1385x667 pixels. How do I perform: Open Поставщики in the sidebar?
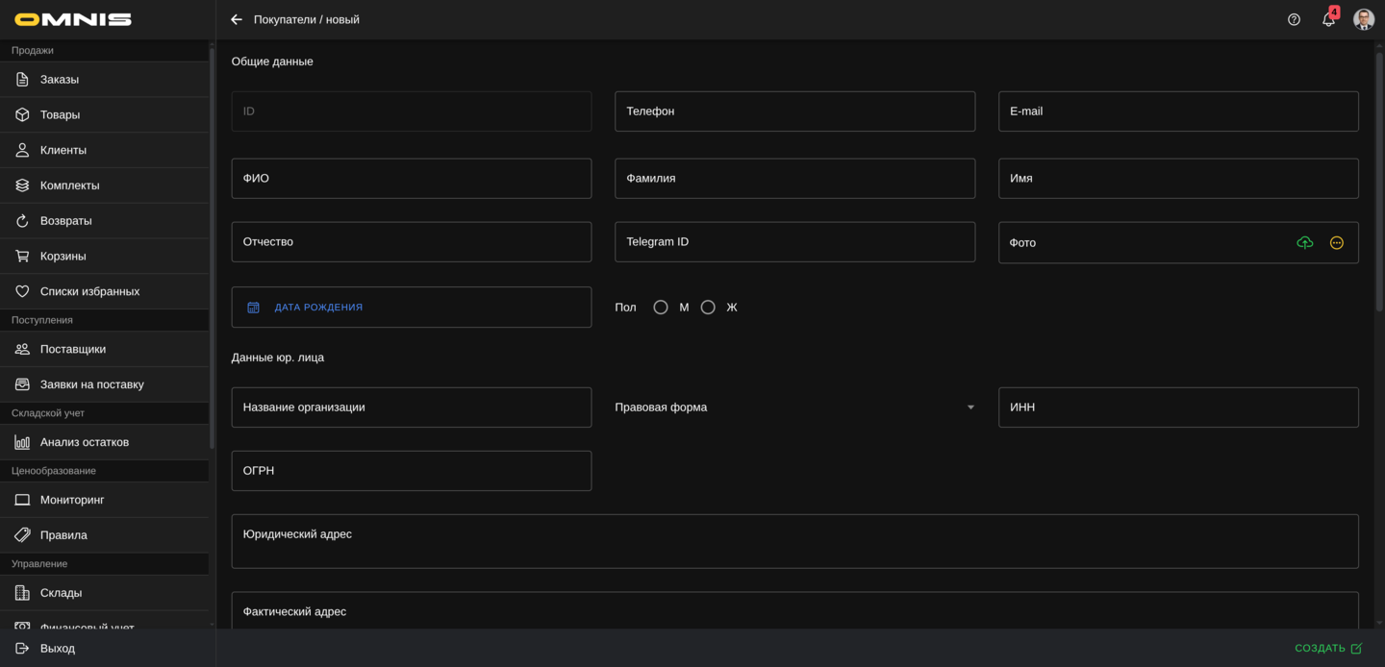coord(73,349)
